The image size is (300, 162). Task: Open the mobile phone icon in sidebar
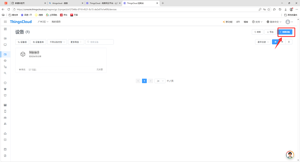5,111
